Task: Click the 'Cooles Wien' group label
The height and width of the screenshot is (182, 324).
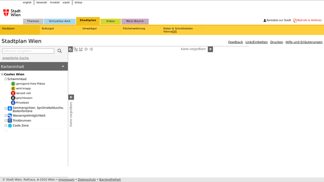Action: coord(14,74)
